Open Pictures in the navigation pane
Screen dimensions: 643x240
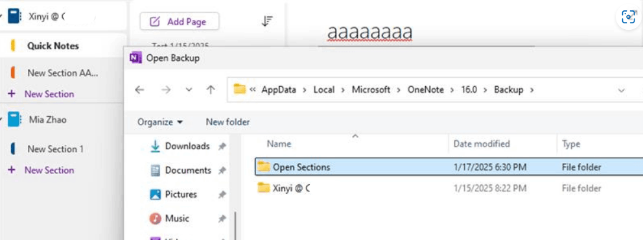pos(181,194)
